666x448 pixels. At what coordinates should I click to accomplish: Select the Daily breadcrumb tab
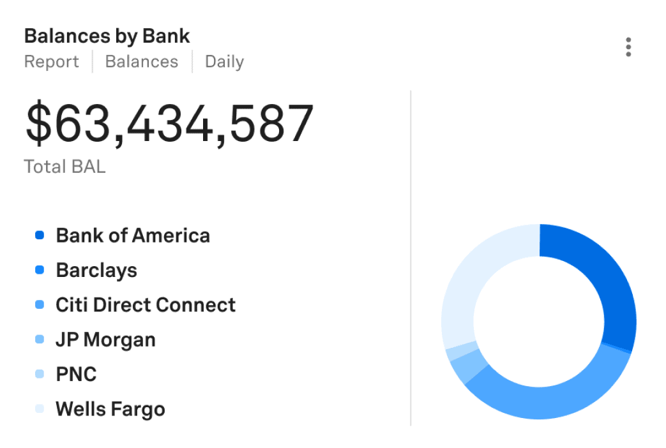pos(224,62)
